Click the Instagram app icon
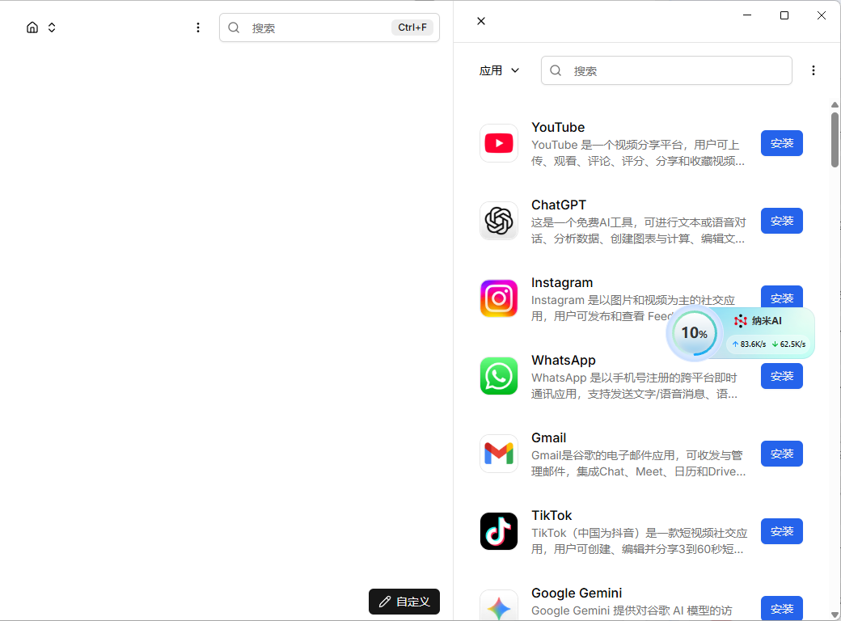Screen dimensions: 841x621 tap(499, 298)
